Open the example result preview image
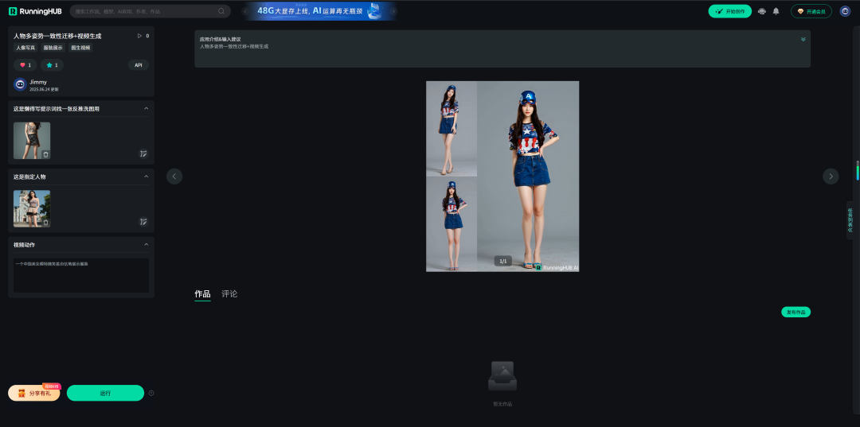Image resolution: width=860 pixels, height=427 pixels. pyautogui.click(x=502, y=177)
